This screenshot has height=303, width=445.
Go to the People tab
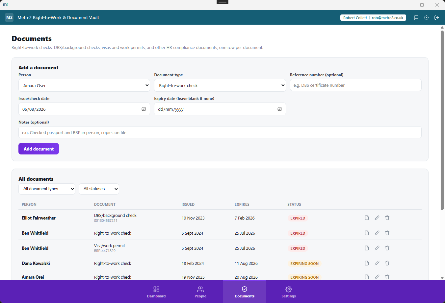coord(200,292)
